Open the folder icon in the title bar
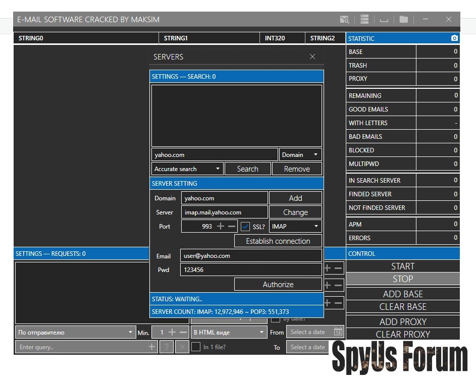 [403, 20]
